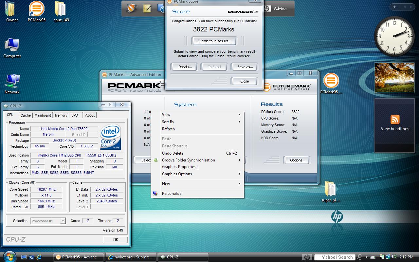Screen dimensions: 419x262
Task: Click the HP logo button in taskbar
Action: click(307, 257)
